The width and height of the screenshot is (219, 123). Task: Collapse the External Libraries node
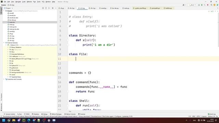tap(4, 43)
